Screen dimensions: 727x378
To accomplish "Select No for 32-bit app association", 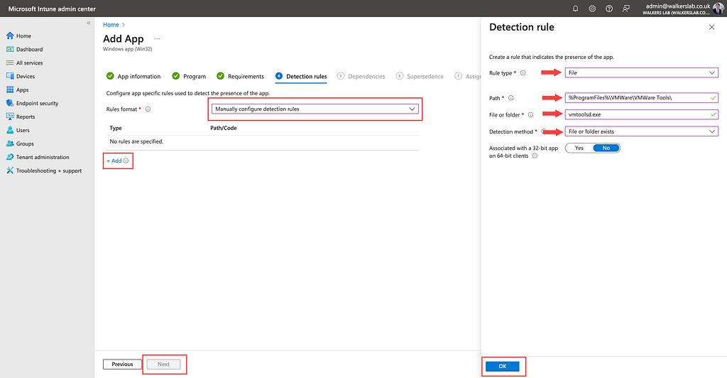I will pos(606,148).
